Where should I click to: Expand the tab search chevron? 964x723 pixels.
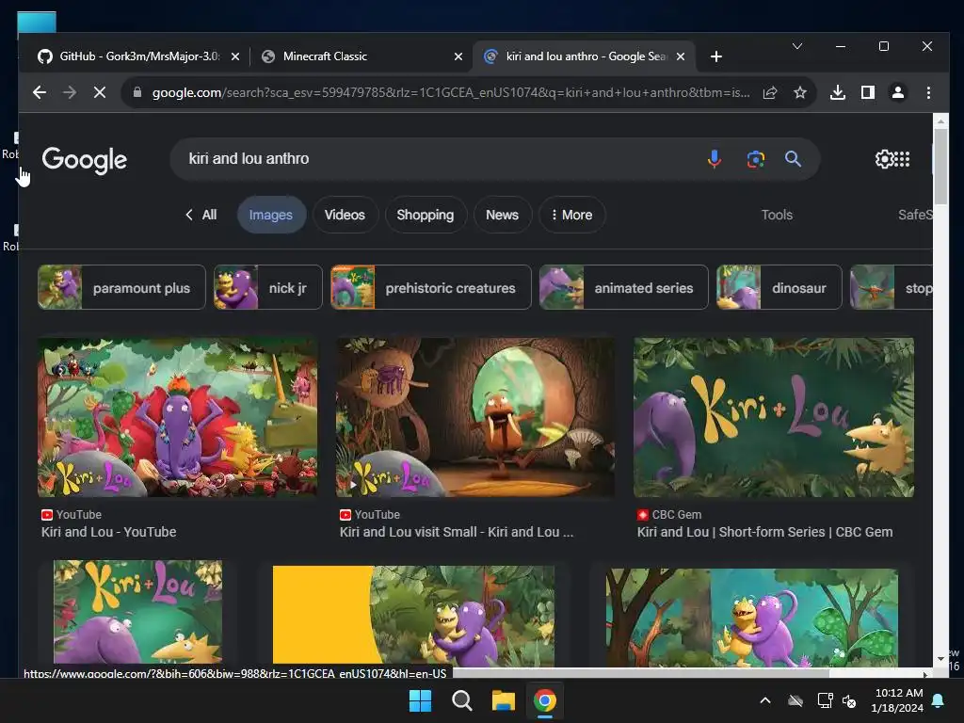click(x=797, y=46)
